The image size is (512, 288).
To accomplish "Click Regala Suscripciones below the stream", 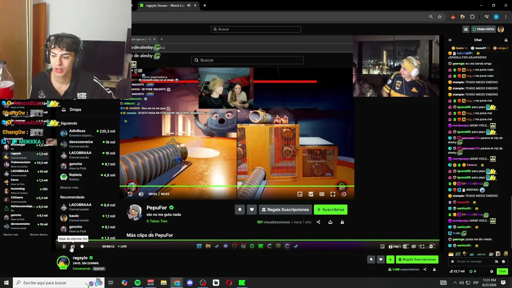I will 417,260.
